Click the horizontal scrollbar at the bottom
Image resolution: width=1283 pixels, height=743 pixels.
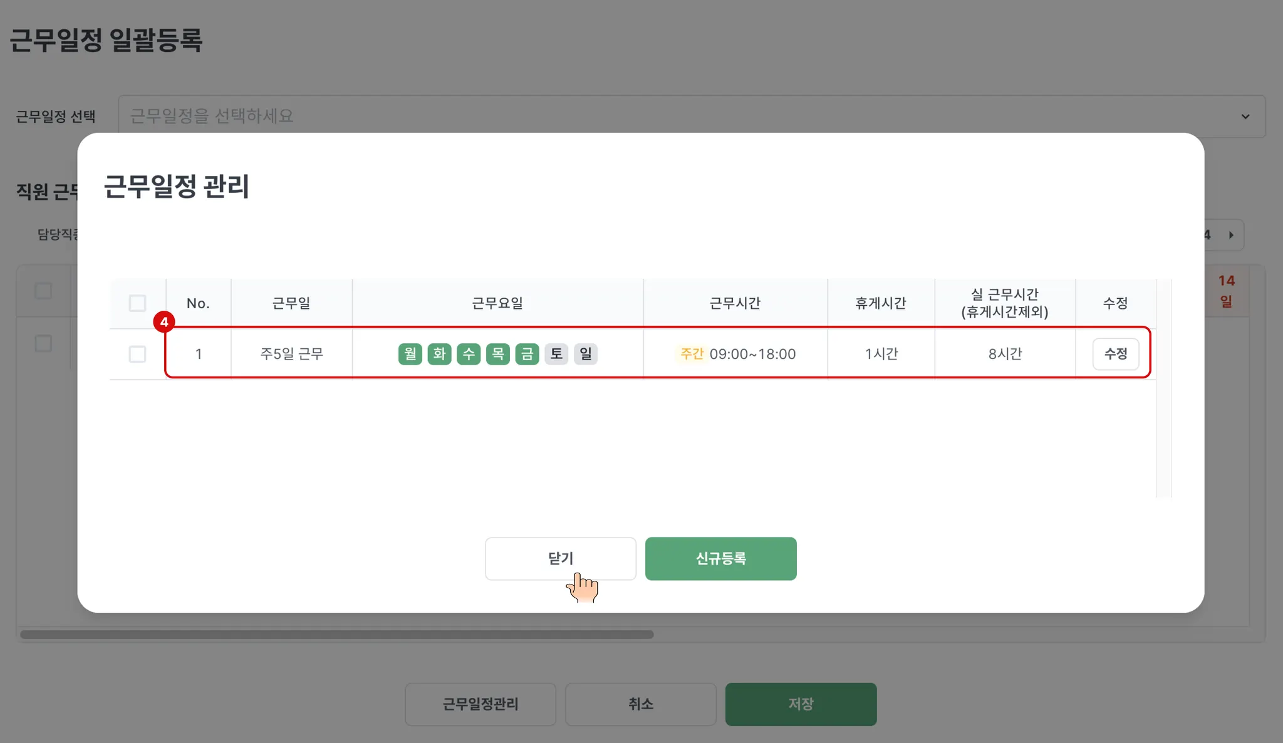[x=337, y=635]
